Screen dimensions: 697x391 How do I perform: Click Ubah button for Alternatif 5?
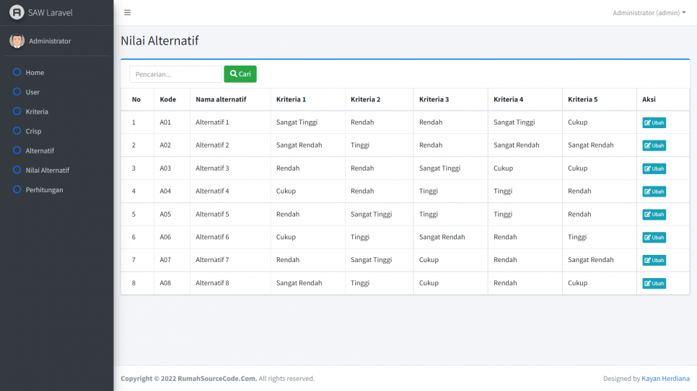click(654, 215)
